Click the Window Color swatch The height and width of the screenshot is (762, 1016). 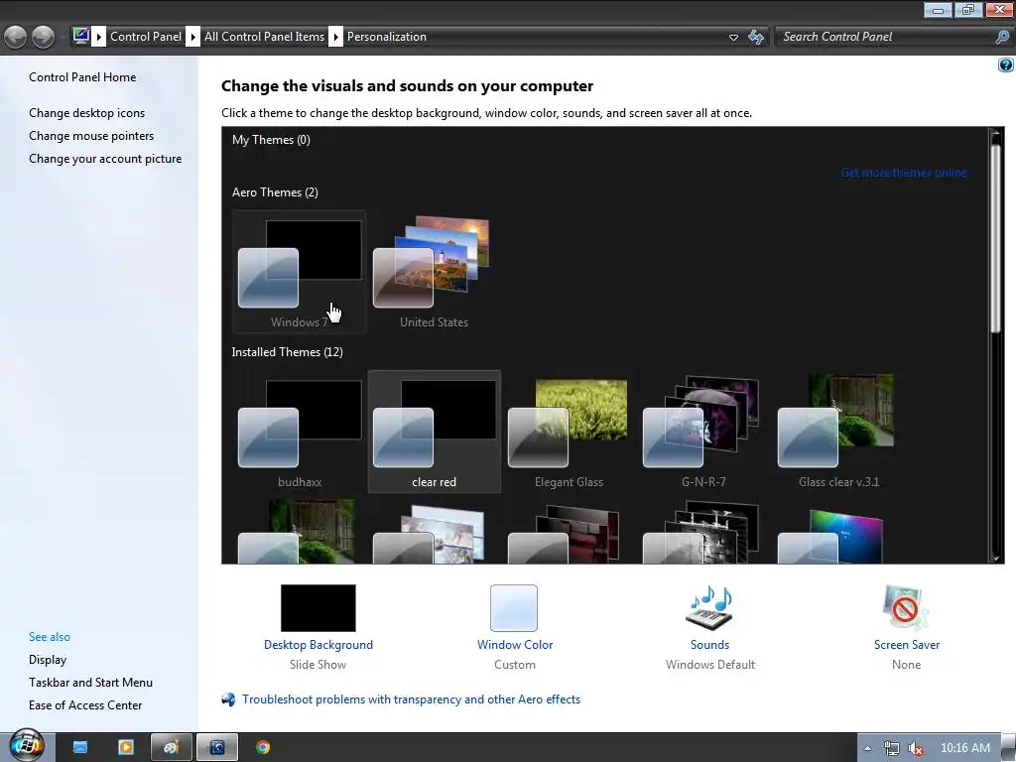click(514, 608)
